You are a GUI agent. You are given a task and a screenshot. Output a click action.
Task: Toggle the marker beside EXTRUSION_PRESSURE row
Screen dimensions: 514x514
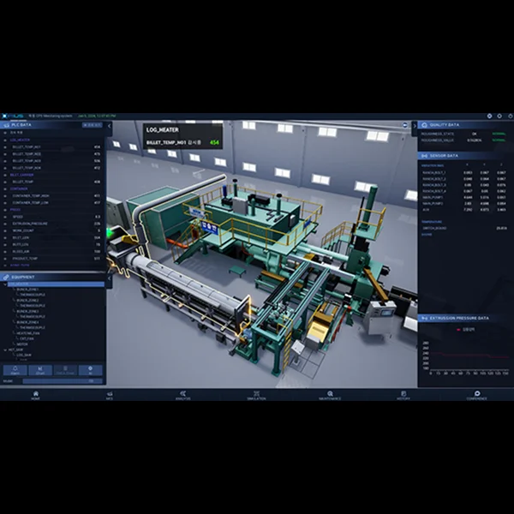(x=5, y=224)
